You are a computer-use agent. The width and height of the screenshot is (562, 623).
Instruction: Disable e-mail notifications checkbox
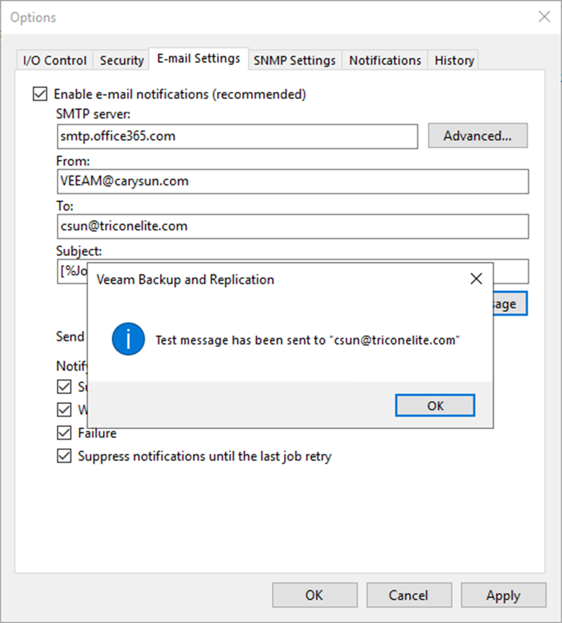click(40, 94)
